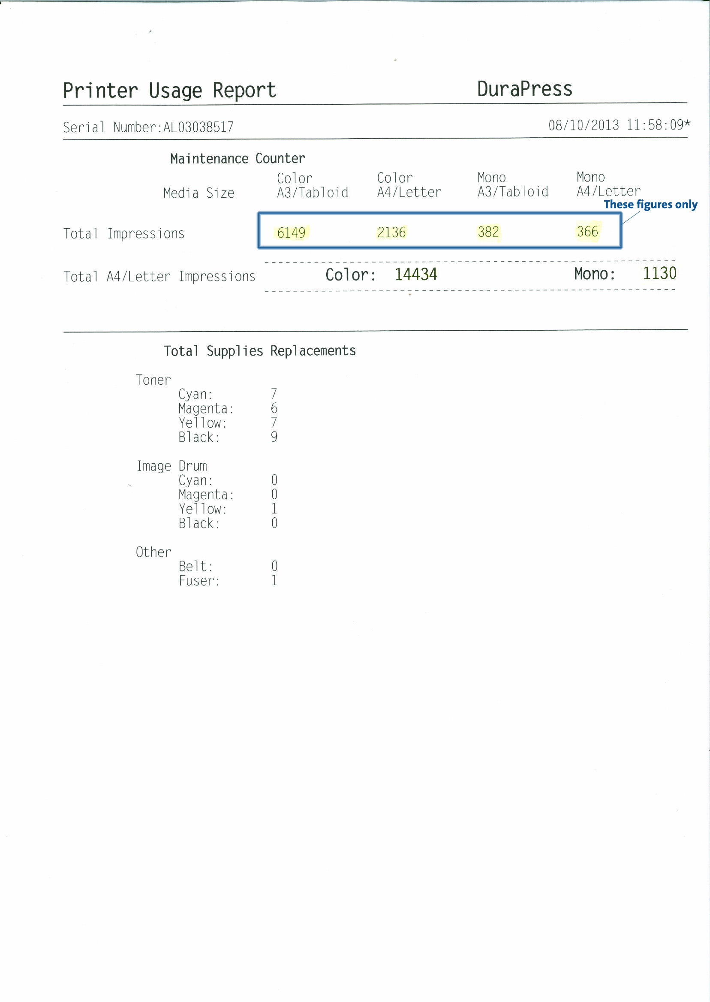The image size is (710, 1002).
Task: Click the Toner Black count 9
Action: point(274,437)
